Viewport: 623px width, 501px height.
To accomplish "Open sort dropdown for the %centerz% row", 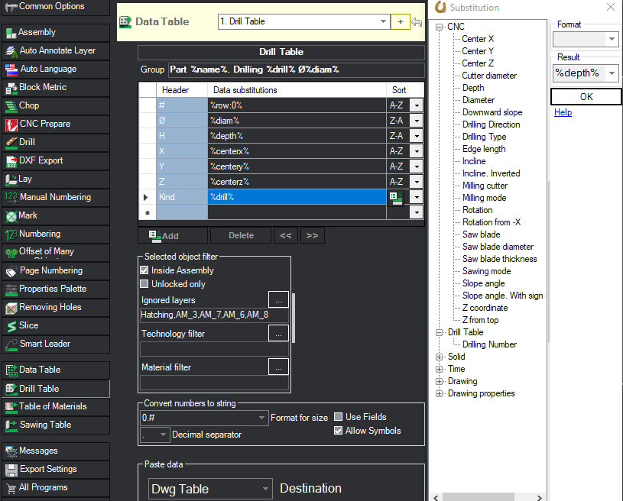I will 417,182.
